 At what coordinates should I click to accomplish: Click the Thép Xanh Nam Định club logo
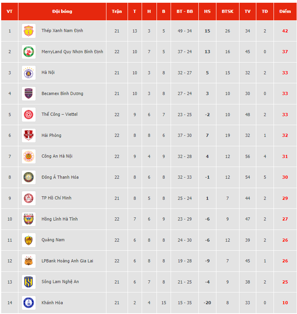pyautogui.click(x=29, y=31)
